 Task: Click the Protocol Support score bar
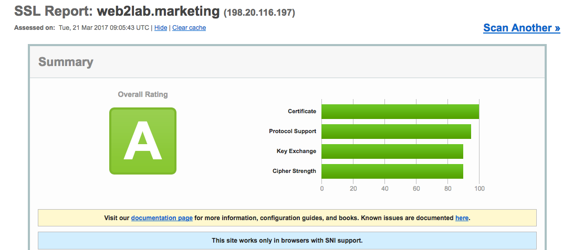tap(395, 132)
